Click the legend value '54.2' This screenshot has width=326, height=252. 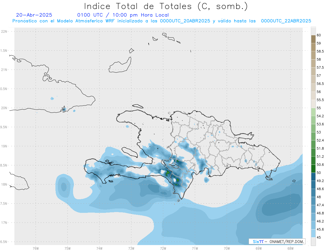(x=320, y=116)
